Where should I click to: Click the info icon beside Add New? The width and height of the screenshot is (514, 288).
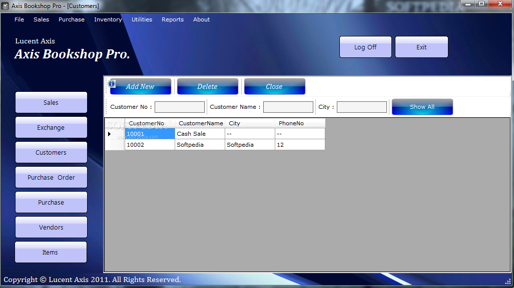[112, 84]
